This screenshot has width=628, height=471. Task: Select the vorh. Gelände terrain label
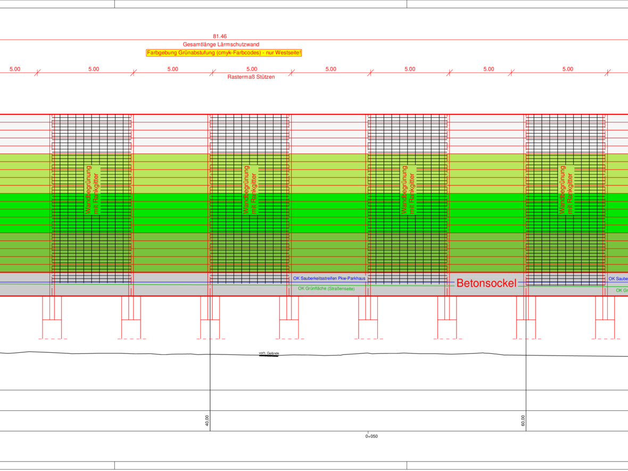(269, 353)
